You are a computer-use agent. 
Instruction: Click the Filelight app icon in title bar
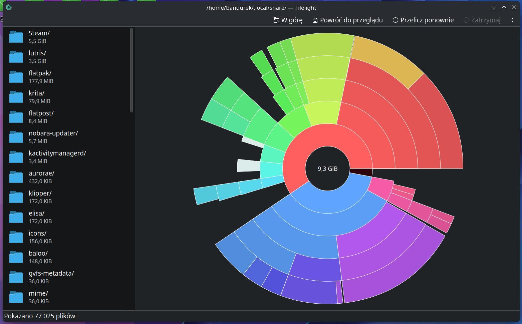tap(9, 7)
